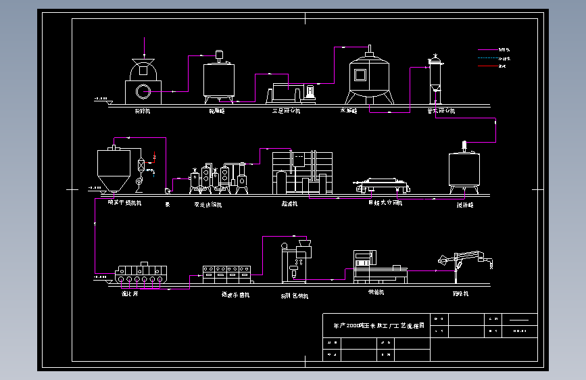Click the 泵 label text

(x=168, y=205)
